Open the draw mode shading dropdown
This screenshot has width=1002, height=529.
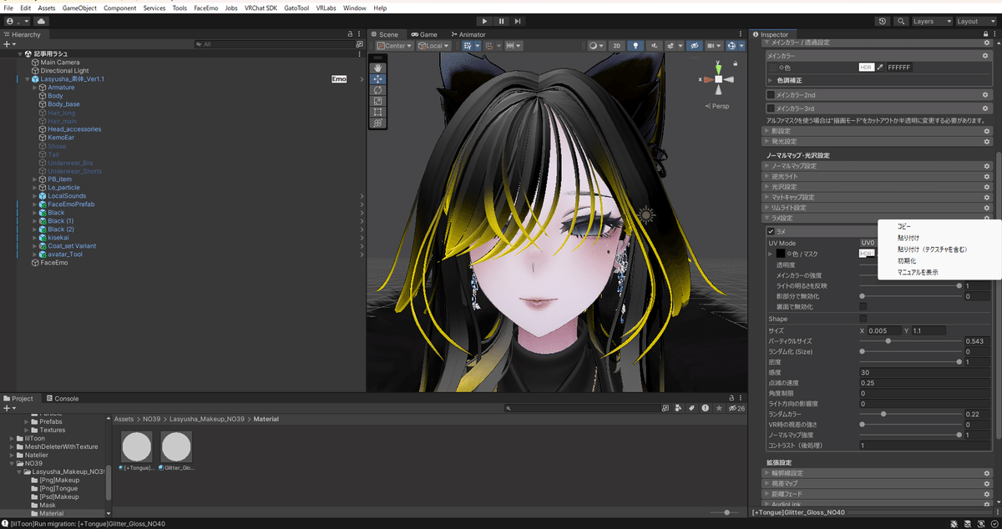(x=595, y=46)
